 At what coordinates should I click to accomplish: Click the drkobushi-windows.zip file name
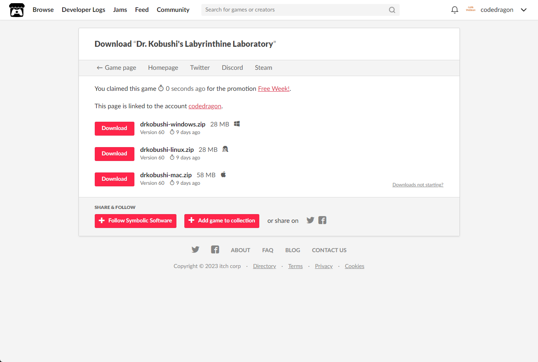[x=173, y=124]
